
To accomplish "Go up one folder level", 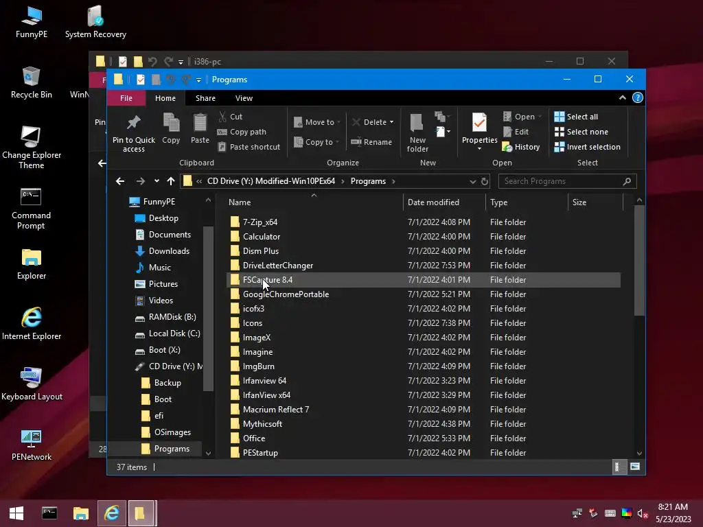I will coord(171,181).
